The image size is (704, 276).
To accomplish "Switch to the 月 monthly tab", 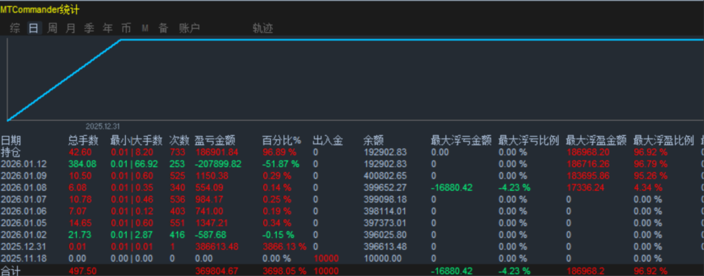I will pos(71,28).
